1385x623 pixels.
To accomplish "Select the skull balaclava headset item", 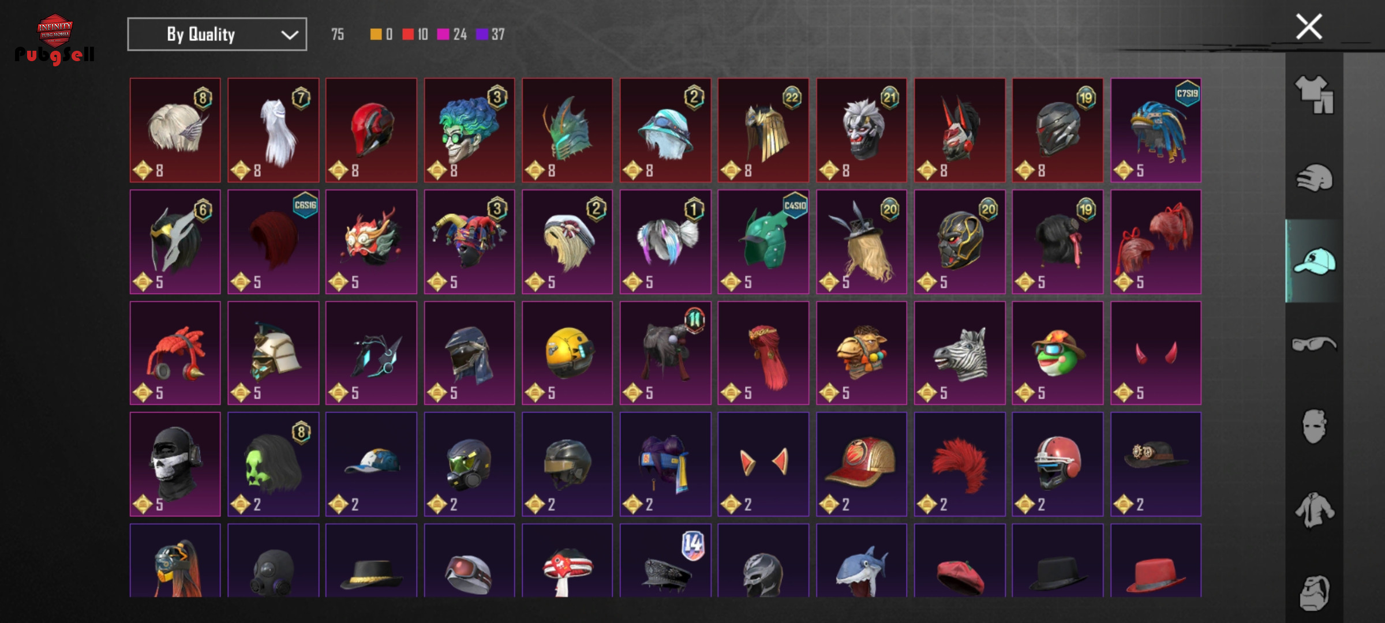I will pos(175,464).
